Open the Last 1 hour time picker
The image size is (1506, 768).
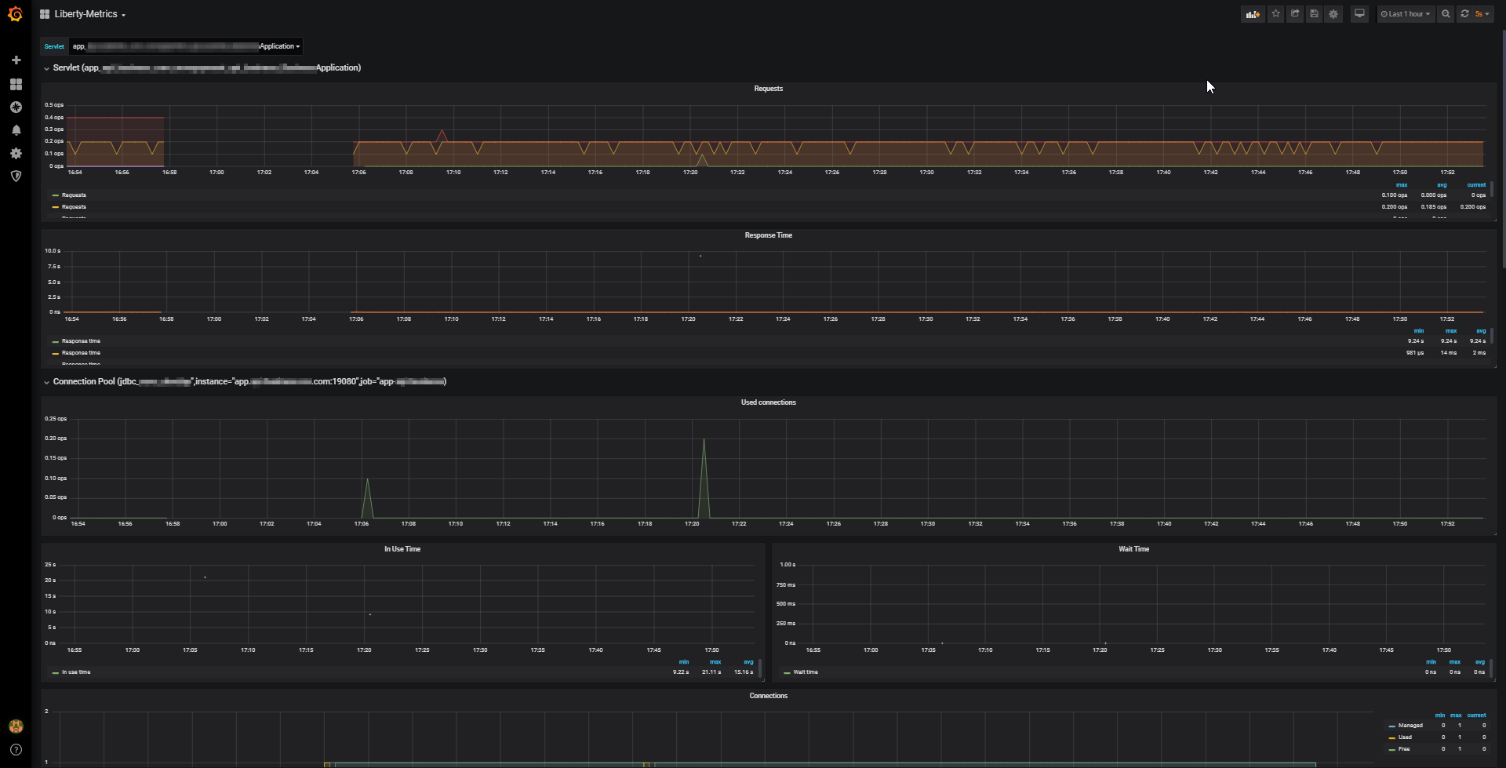[1406, 14]
